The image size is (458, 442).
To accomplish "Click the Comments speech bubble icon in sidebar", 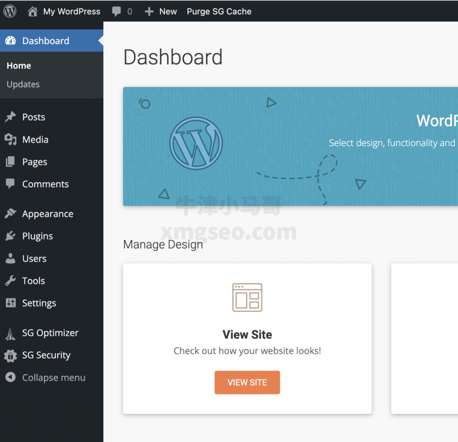I will tap(11, 184).
